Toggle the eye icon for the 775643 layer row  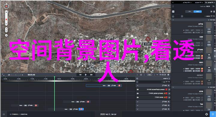137,97
